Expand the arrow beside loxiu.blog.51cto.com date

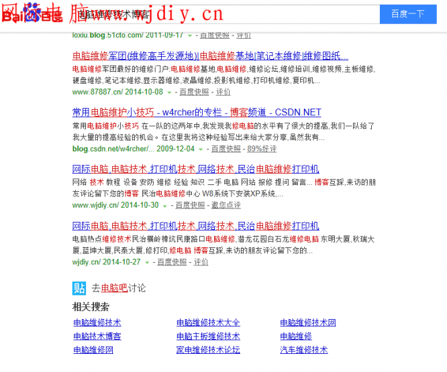tap(190, 35)
